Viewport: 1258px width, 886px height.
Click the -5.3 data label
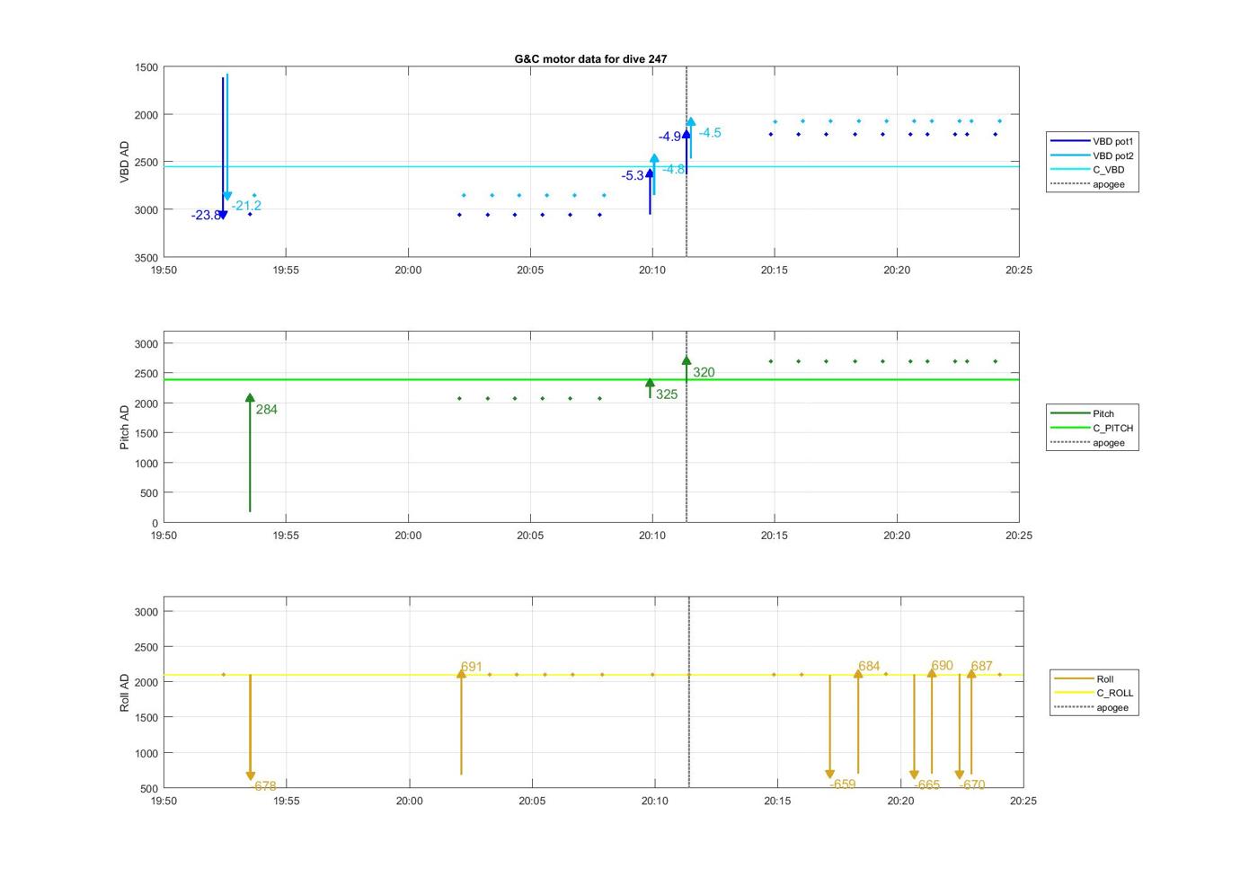[633, 176]
